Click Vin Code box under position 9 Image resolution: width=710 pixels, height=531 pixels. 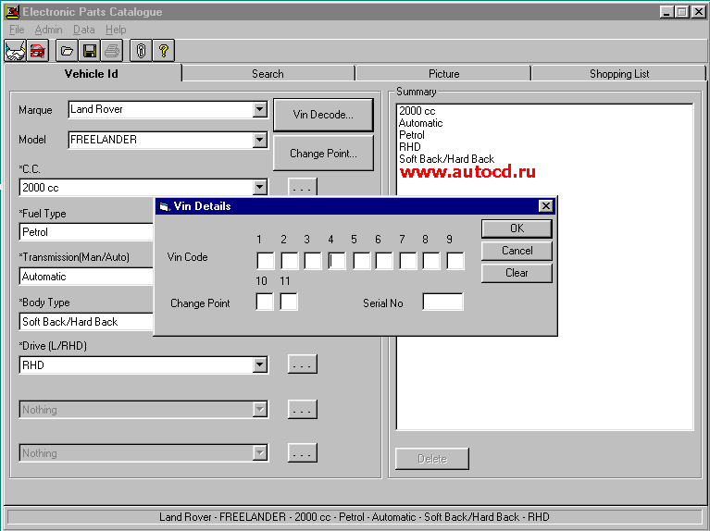[x=455, y=261]
